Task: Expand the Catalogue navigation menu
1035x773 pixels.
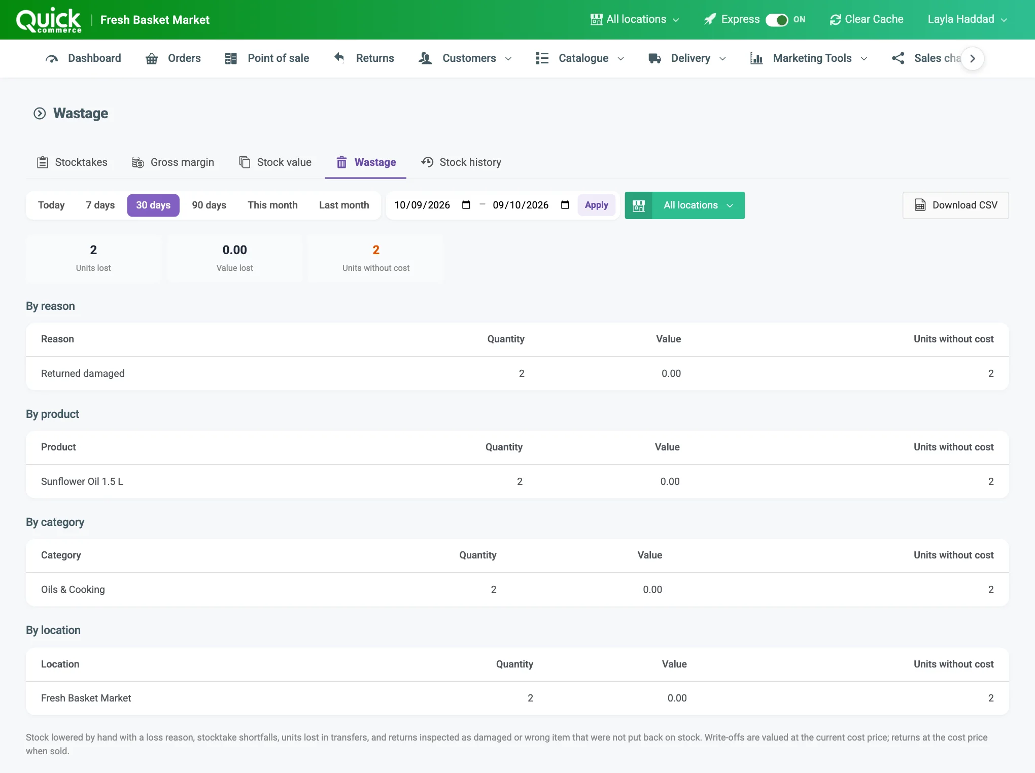Action: point(580,58)
